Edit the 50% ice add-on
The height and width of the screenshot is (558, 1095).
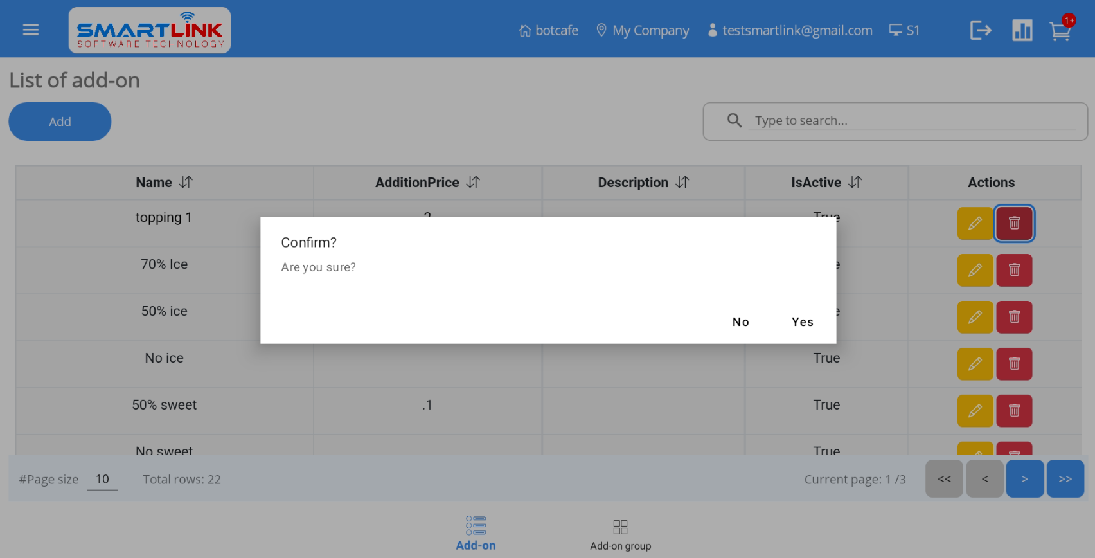(x=975, y=317)
